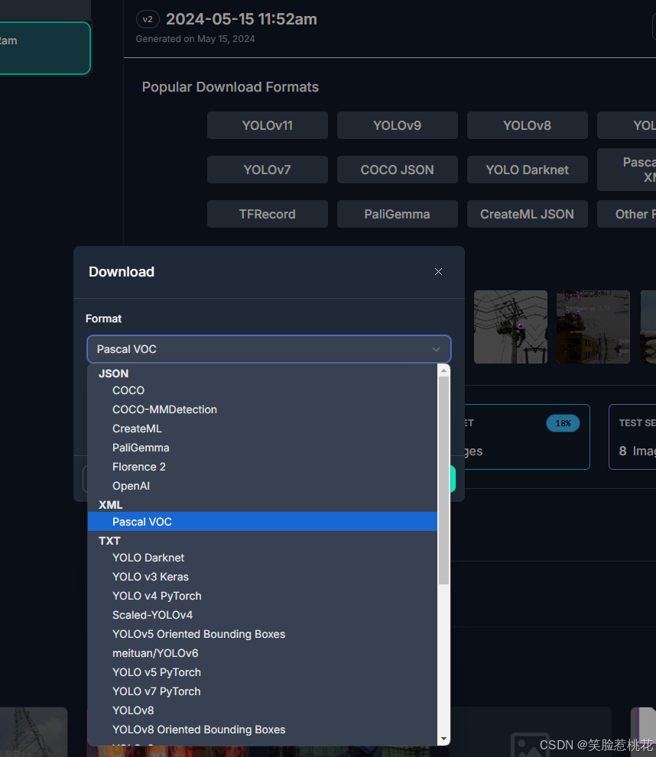Choose the Florence 2 format option
The height and width of the screenshot is (757, 656).
click(x=262, y=467)
